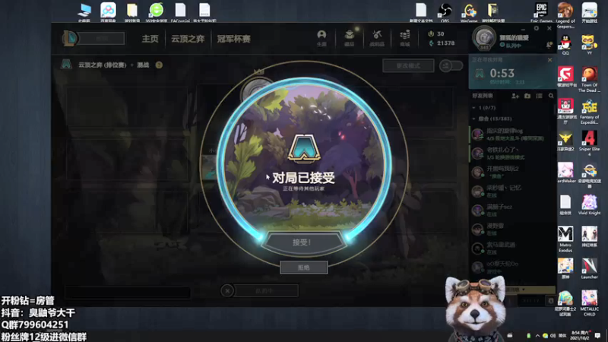Click the bottom-left chat input field
Screen dimensions: 608x342
point(128,293)
